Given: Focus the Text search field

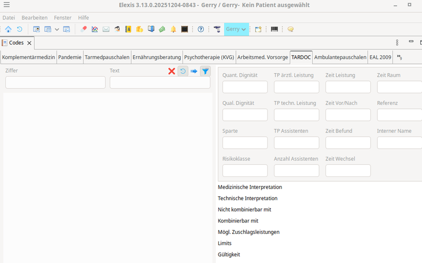Looking at the screenshot, I should pos(160,82).
